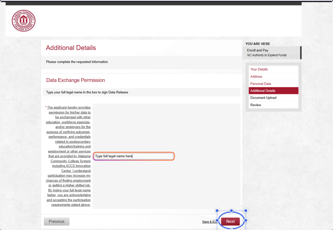Click the Save & Exit link
The width and height of the screenshot is (333, 230).
pyautogui.click(x=210, y=222)
